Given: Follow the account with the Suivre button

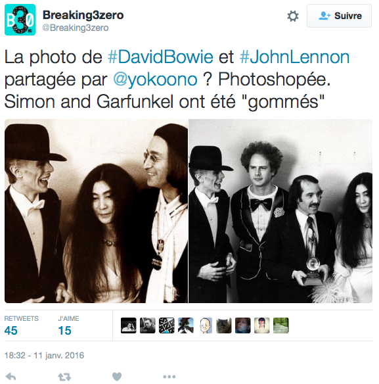Looking at the screenshot, I should pyautogui.click(x=339, y=16).
